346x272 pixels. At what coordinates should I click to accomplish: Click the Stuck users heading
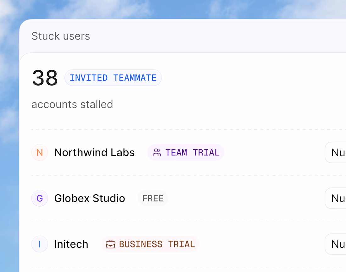[61, 36]
